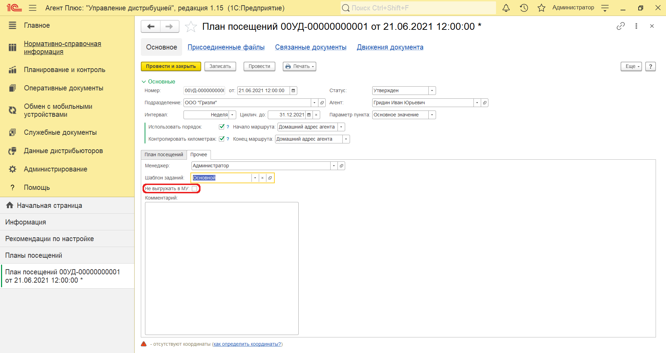
Task: Clear the Шаблон заданий field
Action: coord(263,178)
